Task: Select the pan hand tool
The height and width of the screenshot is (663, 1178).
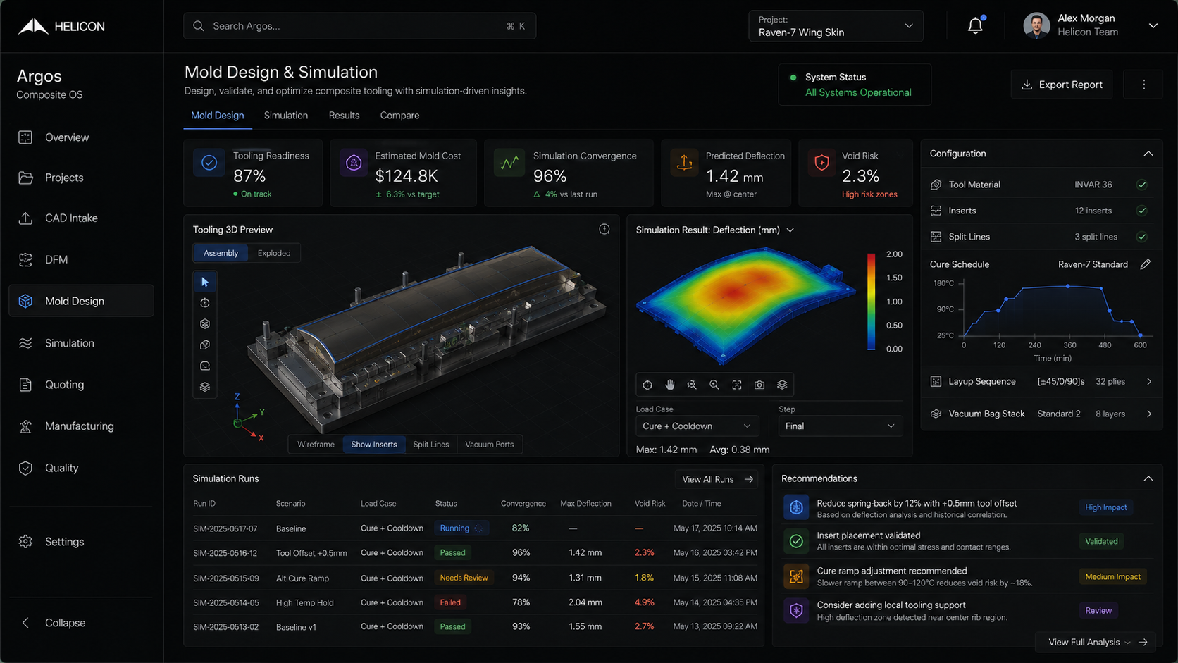Action: 670,385
